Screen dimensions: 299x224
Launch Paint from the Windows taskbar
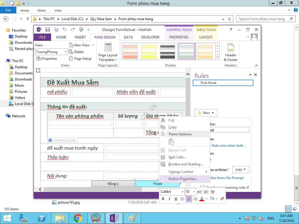click(x=132, y=218)
